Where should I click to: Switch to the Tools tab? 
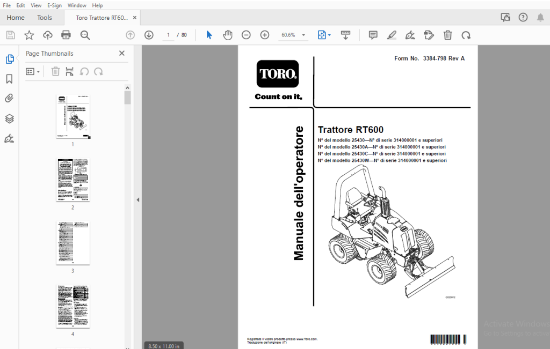(x=45, y=18)
